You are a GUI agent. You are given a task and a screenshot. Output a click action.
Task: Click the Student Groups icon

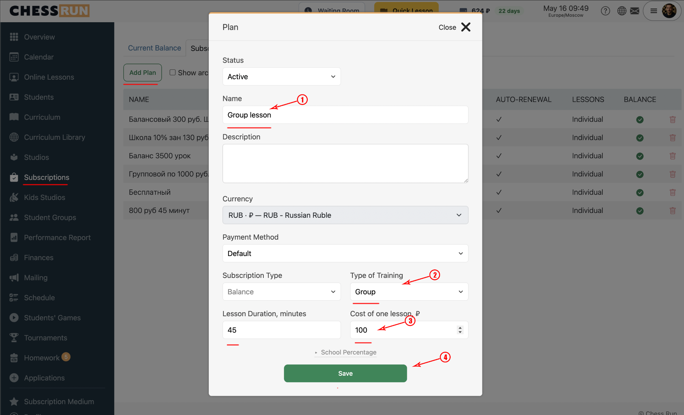point(14,217)
